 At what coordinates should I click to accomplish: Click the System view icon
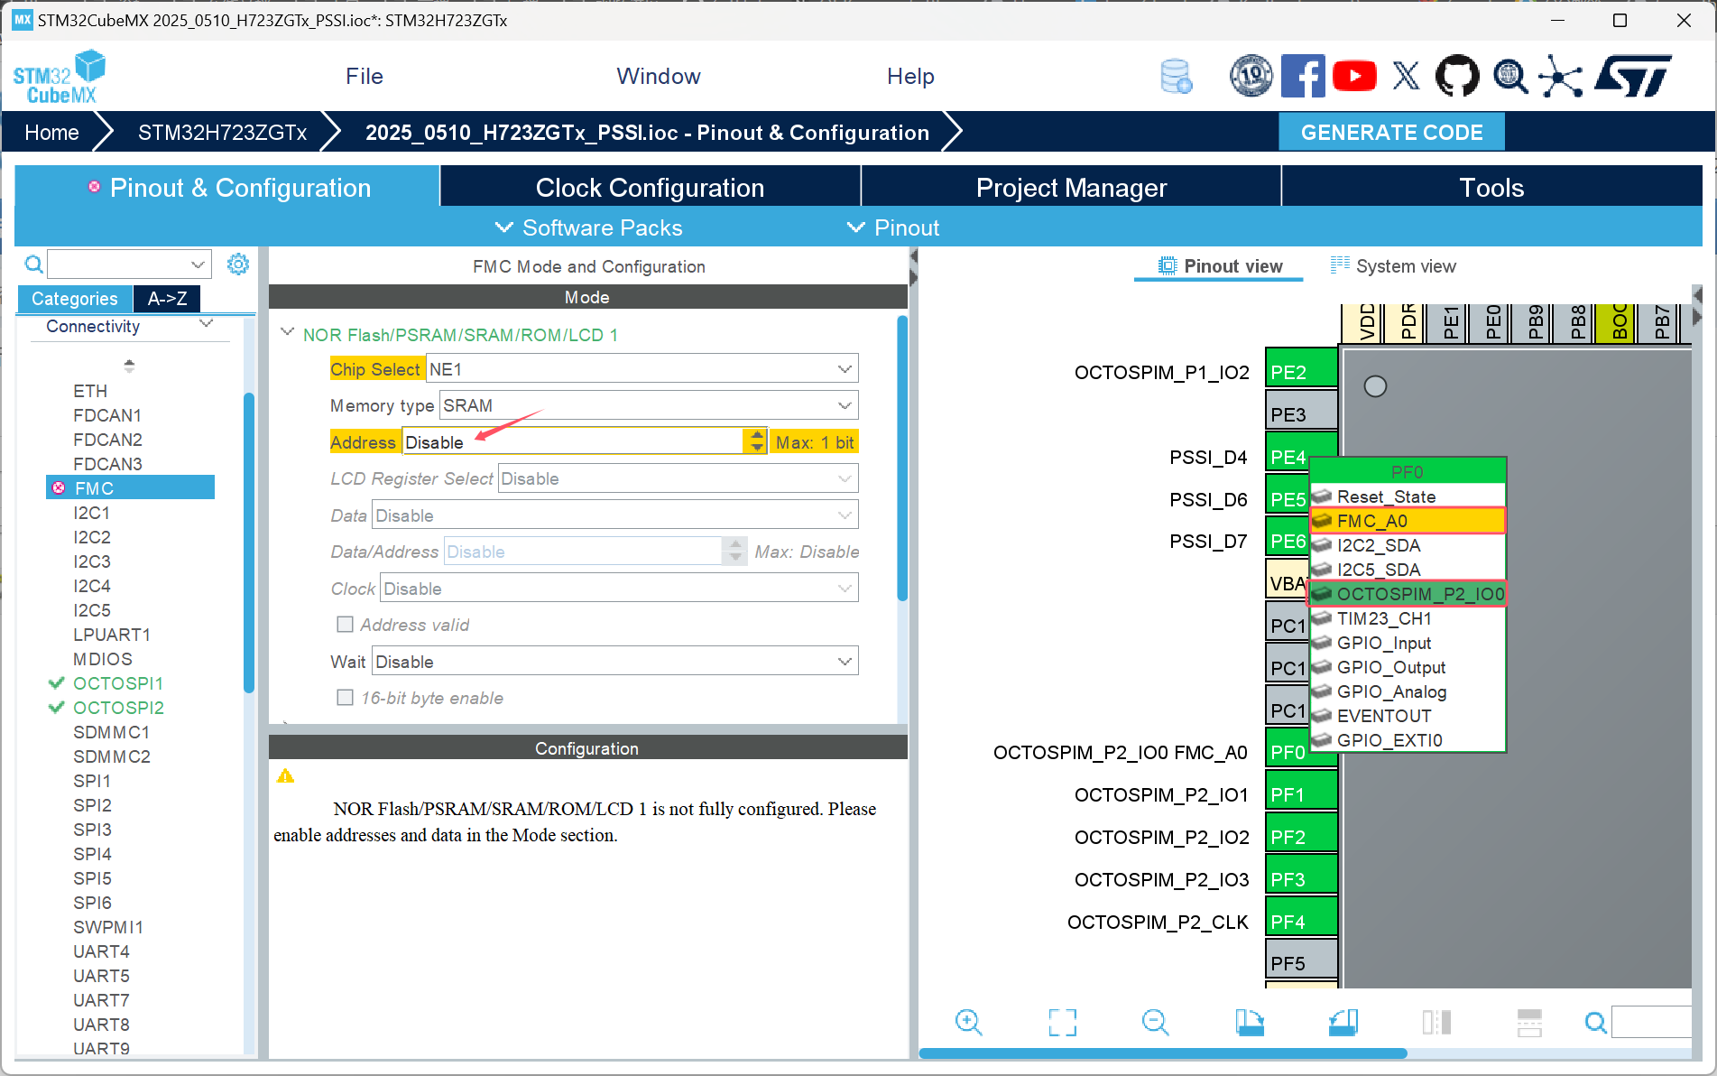[x=1340, y=264]
